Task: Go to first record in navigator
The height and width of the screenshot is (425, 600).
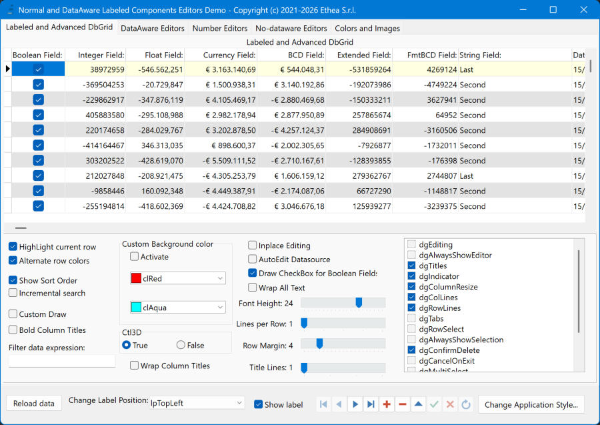Action: (323, 404)
